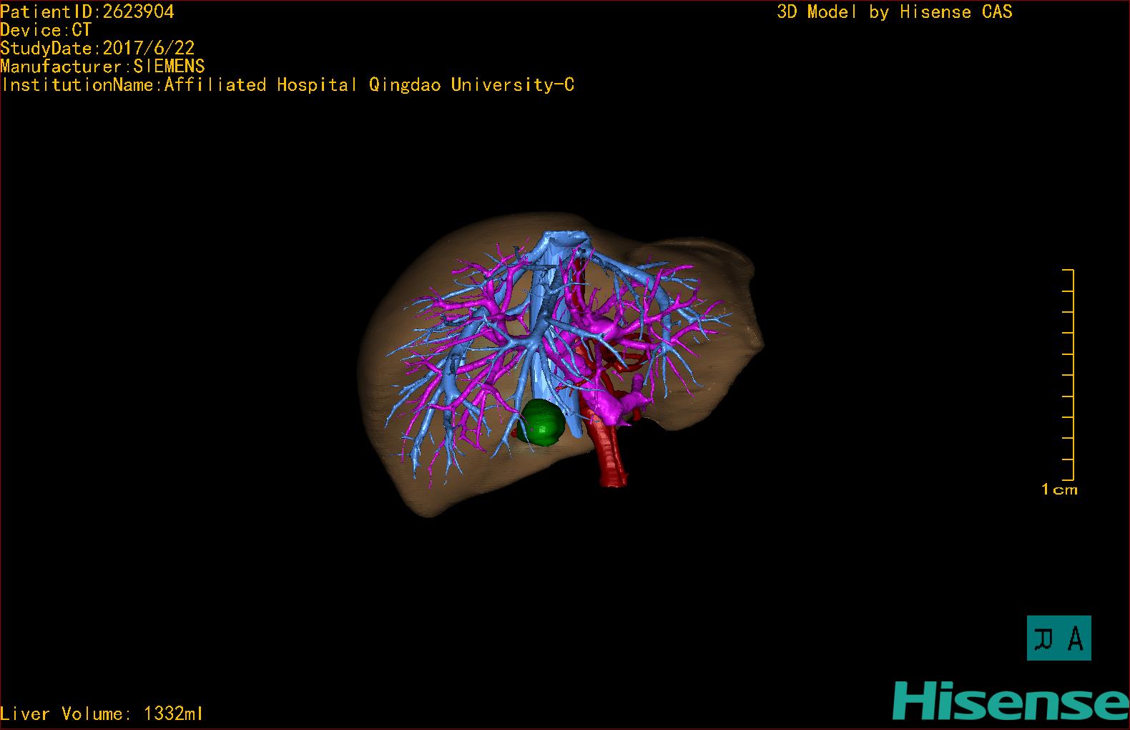Click the green tumor sphere in the liver
Image resolution: width=1130 pixels, height=730 pixels.
click(541, 422)
